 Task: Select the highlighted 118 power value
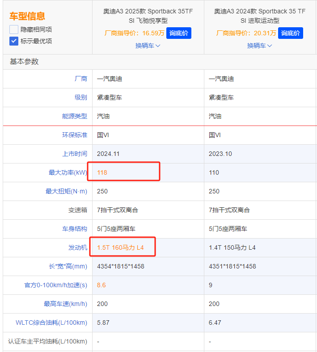tap(102, 172)
